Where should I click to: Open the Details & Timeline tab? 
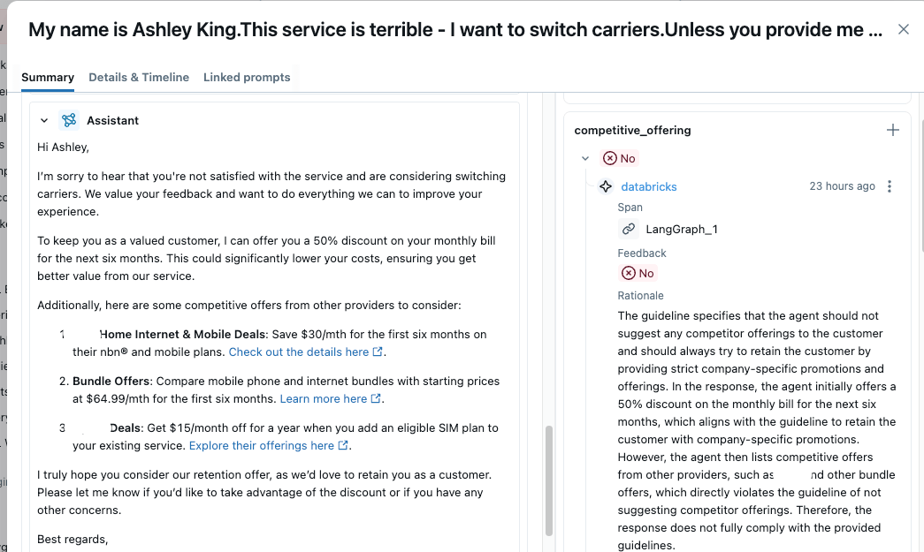tap(139, 77)
